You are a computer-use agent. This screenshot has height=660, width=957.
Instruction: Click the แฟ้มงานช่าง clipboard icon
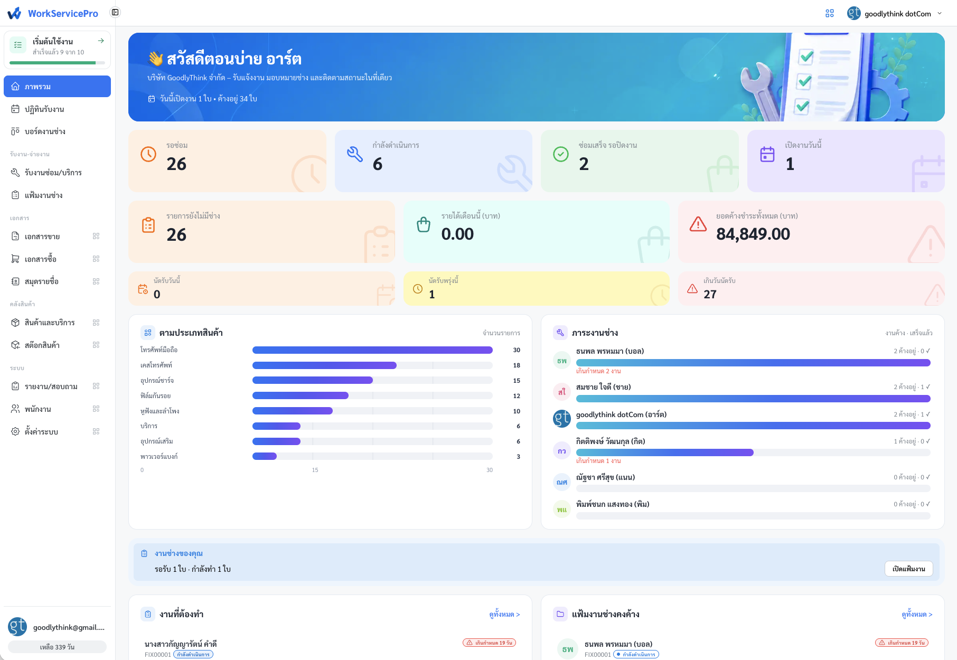pos(15,195)
